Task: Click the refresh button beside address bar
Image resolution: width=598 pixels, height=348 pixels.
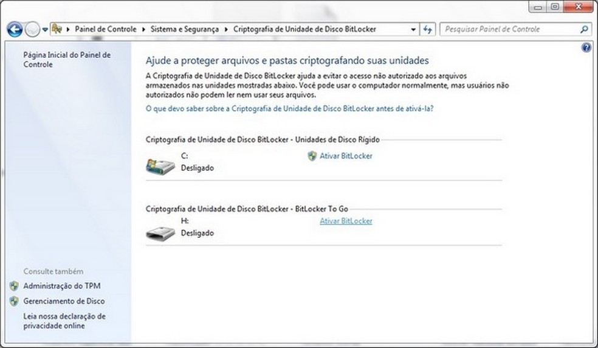Action: (x=427, y=29)
